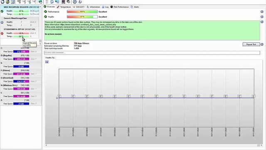The width and height of the screenshot is (266, 150).
Task: Click the ST1000DM010 red health bar
Action: coord(21,33)
